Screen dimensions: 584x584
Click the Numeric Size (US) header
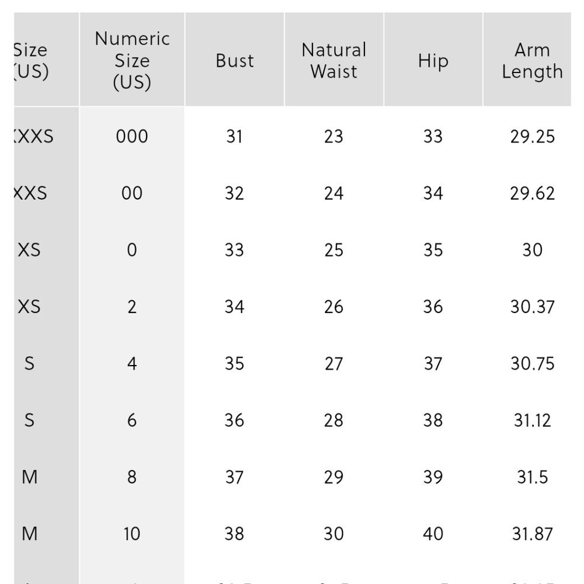click(132, 61)
